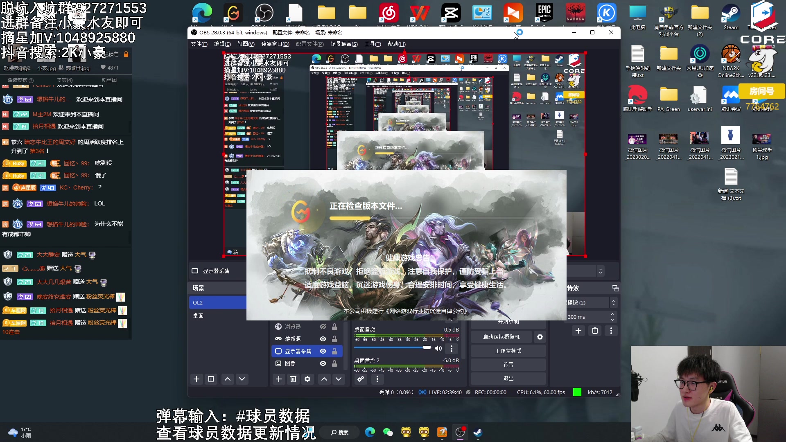Screen dimensions: 786x442
Task: Click 退出 button in OBS controls
Action: 508,379
